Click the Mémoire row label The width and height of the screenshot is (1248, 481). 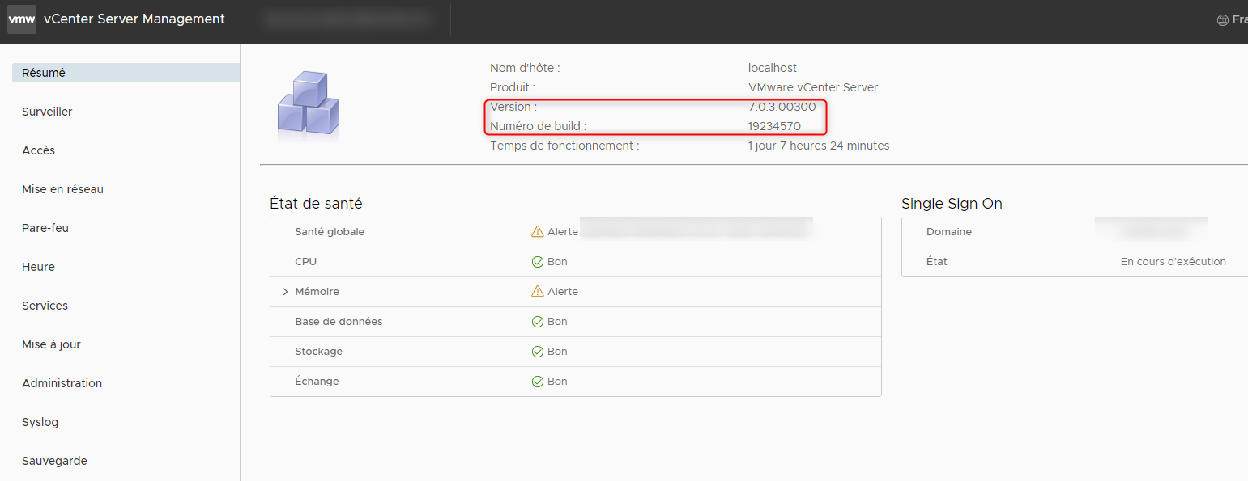317,292
